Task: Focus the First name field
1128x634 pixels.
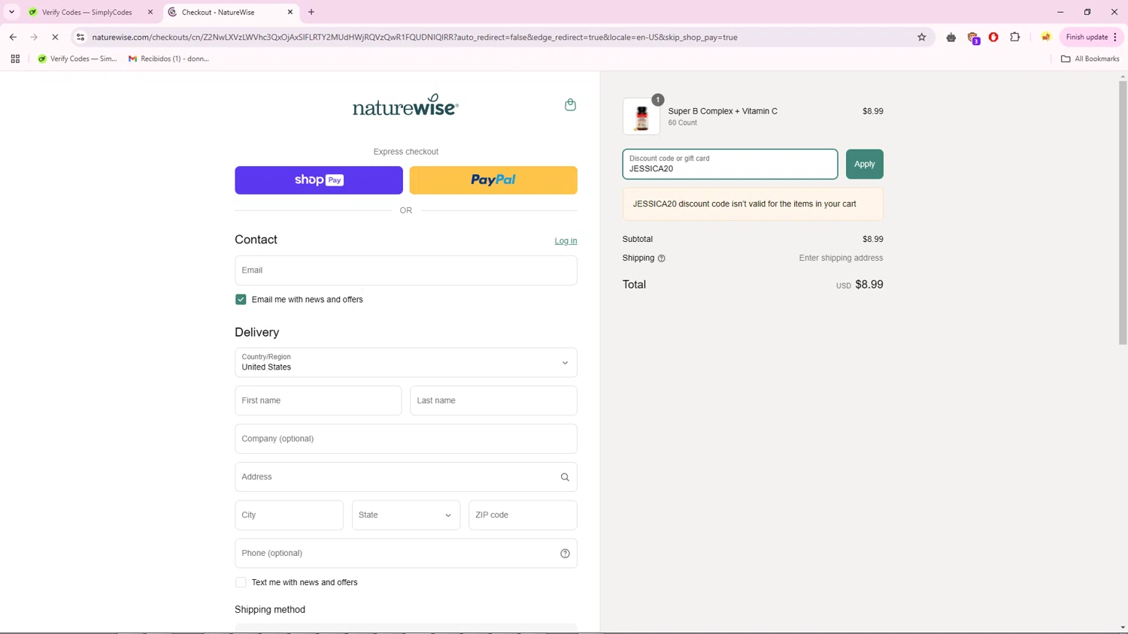Action: [318, 400]
